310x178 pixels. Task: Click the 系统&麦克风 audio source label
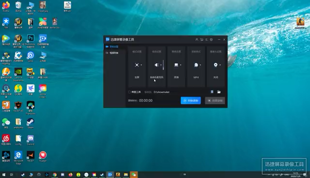coord(156,77)
